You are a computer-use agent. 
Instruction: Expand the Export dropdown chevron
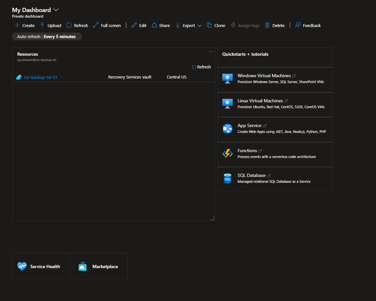[200, 26]
